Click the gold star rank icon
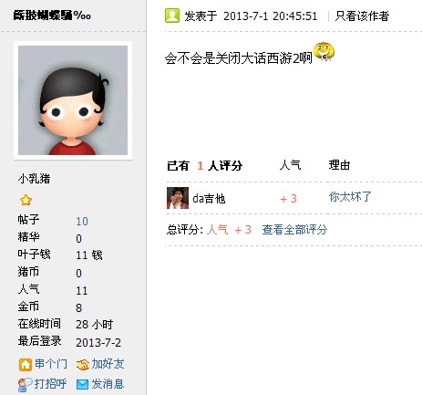The height and width of the screenshot is (395, 422). point(26,200)
